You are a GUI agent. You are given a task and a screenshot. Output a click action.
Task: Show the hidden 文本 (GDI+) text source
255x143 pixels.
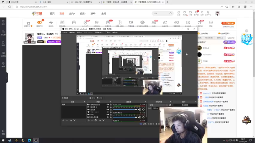(108, 112)
